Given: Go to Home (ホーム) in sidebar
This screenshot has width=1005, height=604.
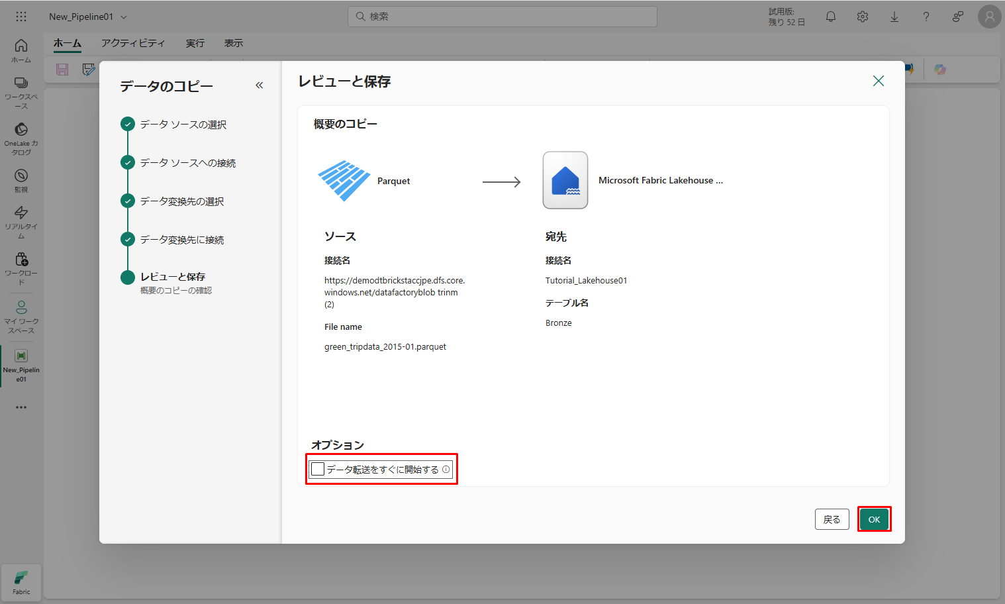Looking at the screenshot, I should point(21,50).
